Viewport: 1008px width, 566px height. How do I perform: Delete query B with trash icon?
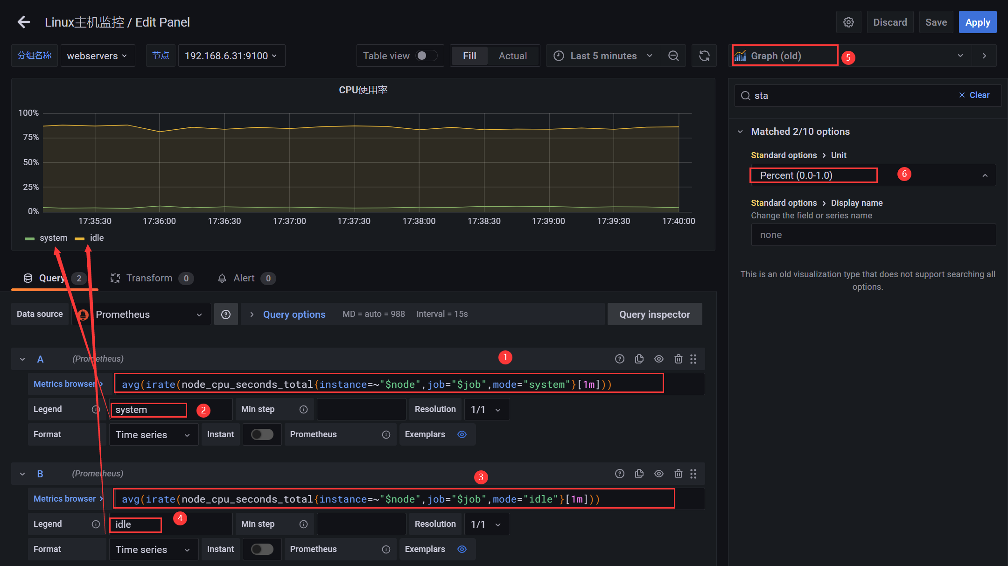[x=679, y=474]
